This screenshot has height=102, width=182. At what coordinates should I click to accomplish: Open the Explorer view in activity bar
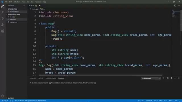3,6
